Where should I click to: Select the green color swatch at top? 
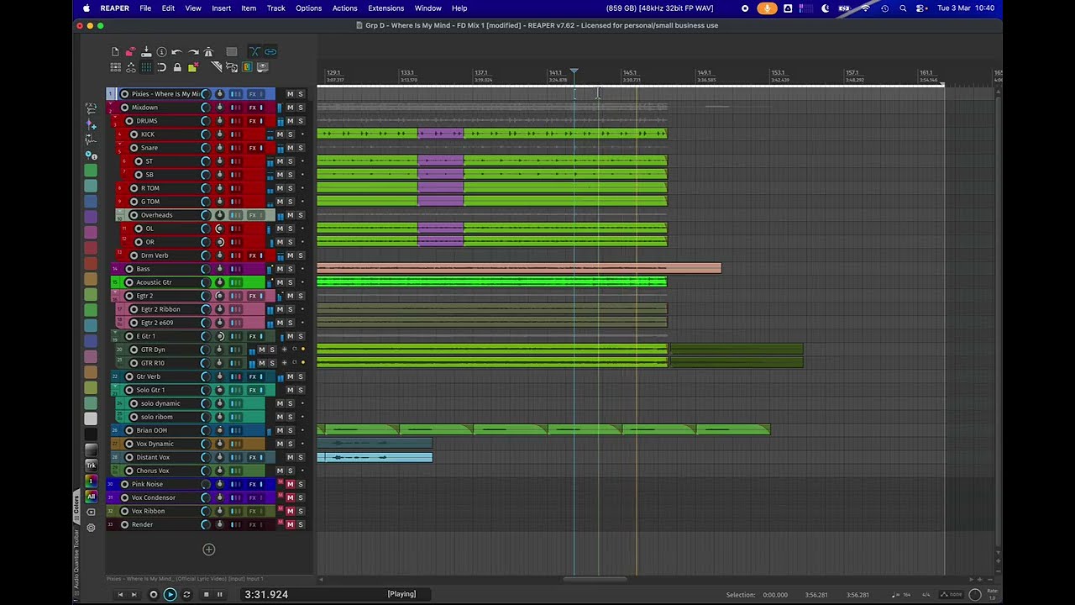coord(91,171)
